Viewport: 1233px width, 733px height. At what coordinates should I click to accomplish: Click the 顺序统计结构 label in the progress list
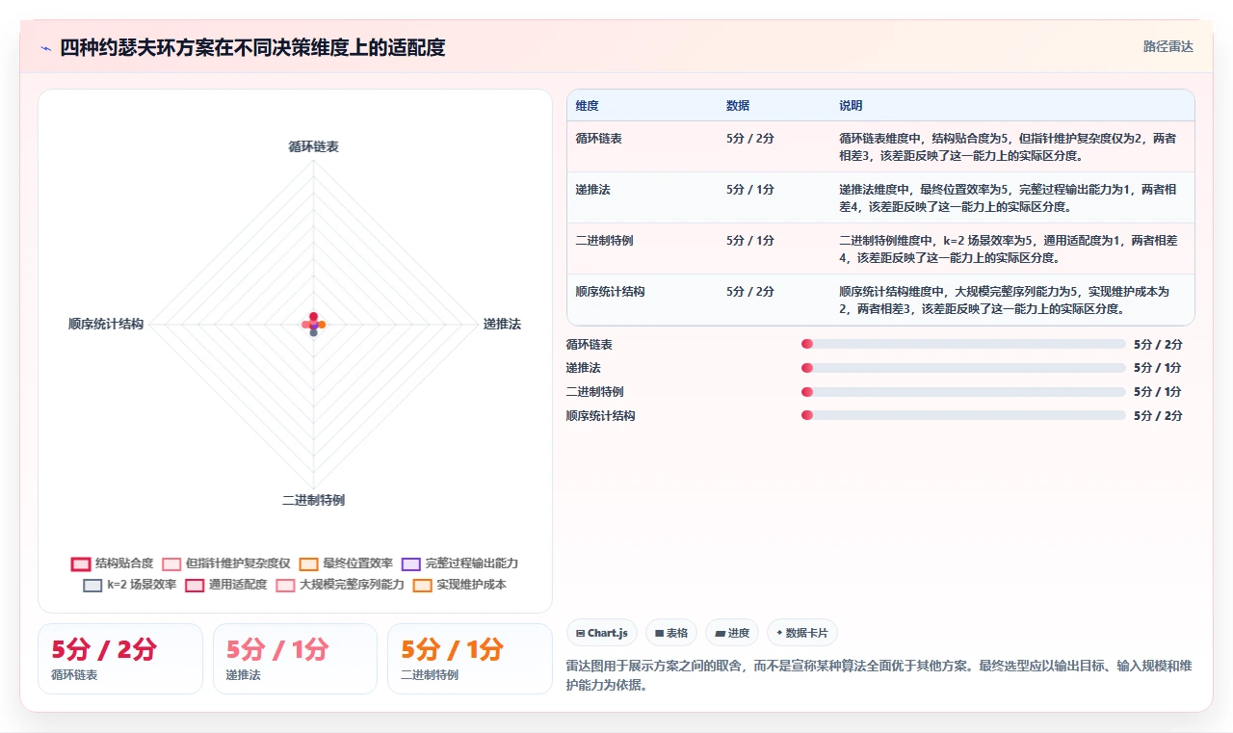601,416
